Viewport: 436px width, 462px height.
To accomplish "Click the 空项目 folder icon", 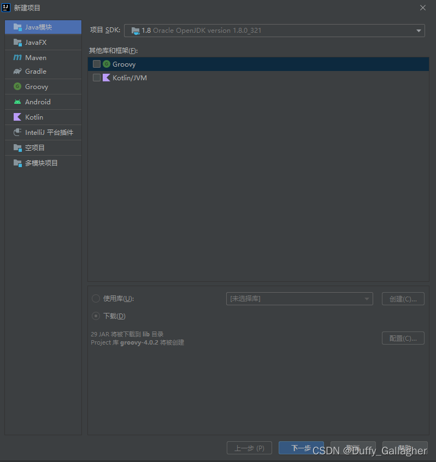I will point(17,148).
